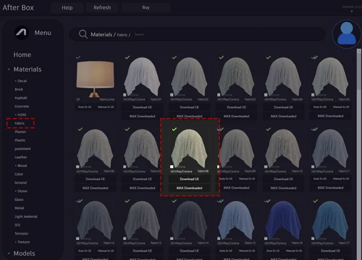Open the Terrazzo category
This screenshot has height=260, width=362.
[21, 233]
